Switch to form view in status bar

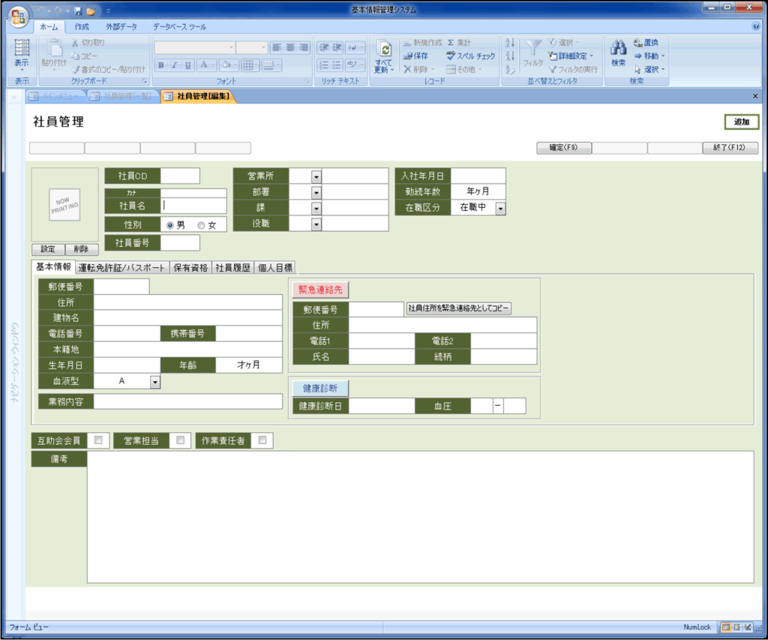pos(725,626)
